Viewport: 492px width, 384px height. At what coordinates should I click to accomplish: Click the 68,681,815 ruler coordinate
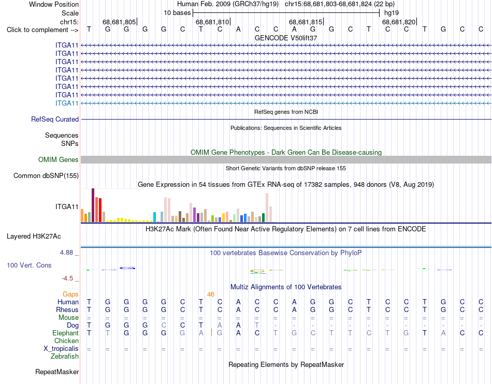306,22
